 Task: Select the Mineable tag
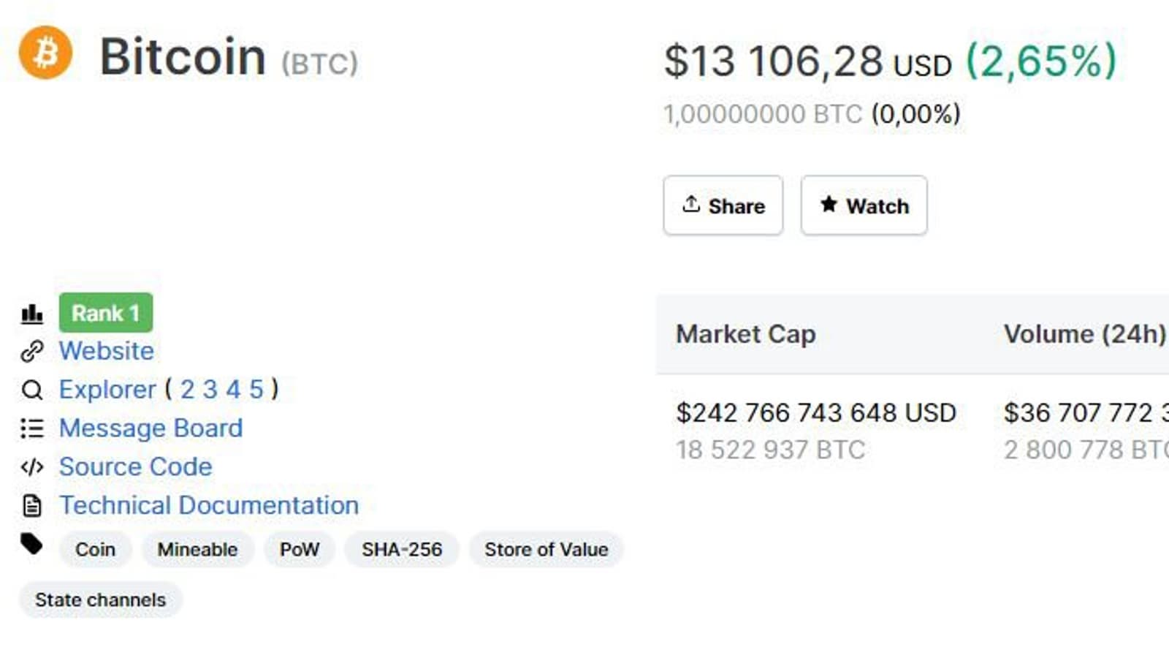point(197,550)
